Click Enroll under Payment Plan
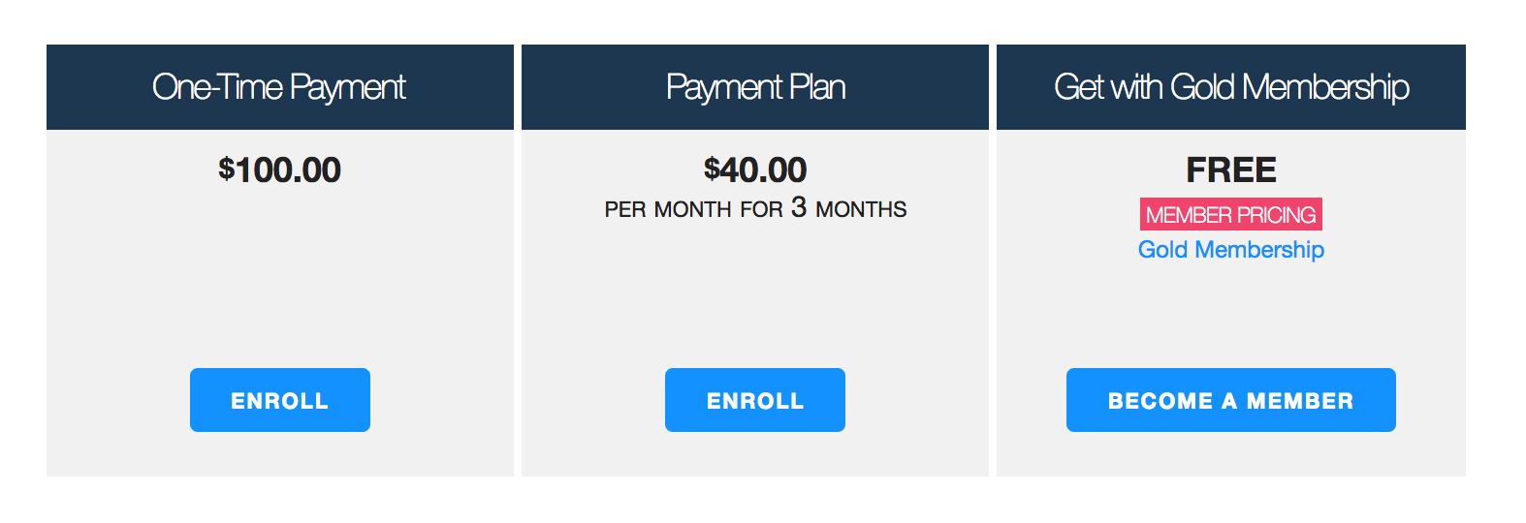 754,400
